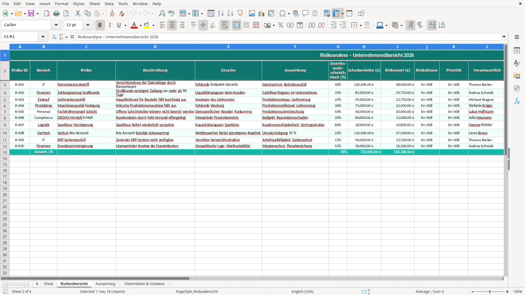Open Font Size dropdown

(87, 25)
